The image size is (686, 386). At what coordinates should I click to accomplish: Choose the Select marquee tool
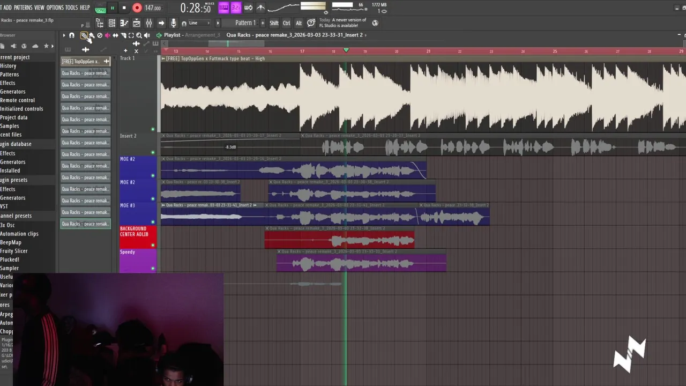tap(131, 36)
